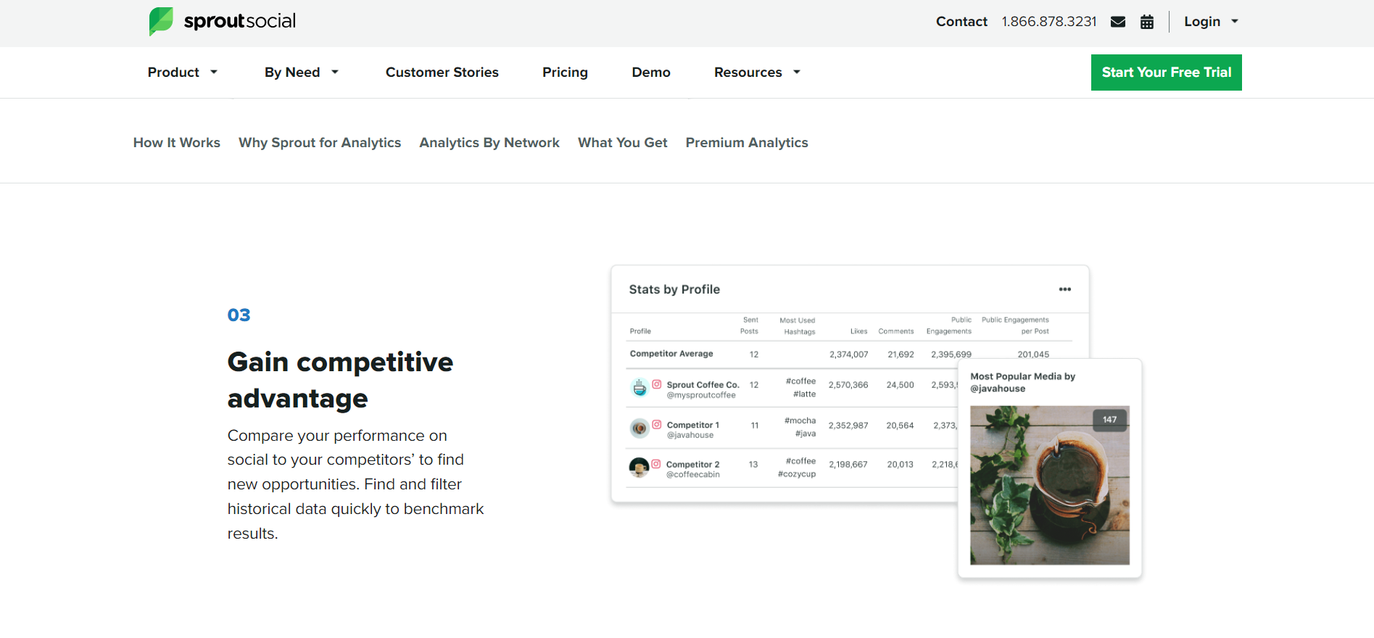Click the sproutsocial wordmark text
The width and height of the screenshot is (1374, 638).
(x=240, y=21)
